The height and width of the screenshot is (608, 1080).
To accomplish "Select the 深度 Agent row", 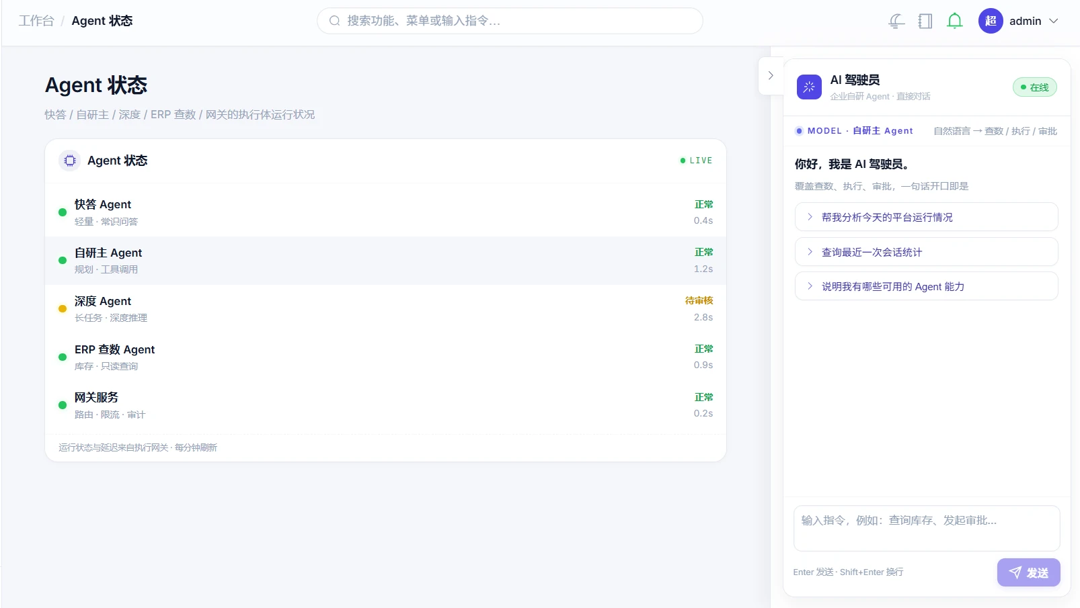I will click(385, 309).
